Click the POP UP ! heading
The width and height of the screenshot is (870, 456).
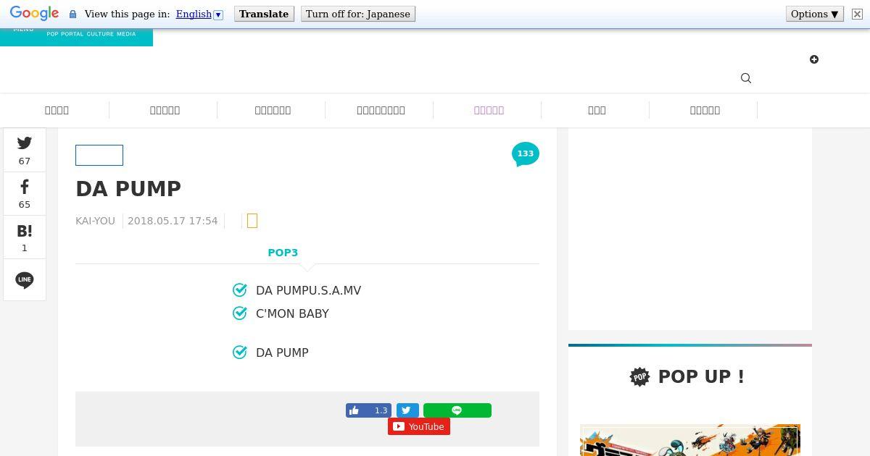[701, 376]
